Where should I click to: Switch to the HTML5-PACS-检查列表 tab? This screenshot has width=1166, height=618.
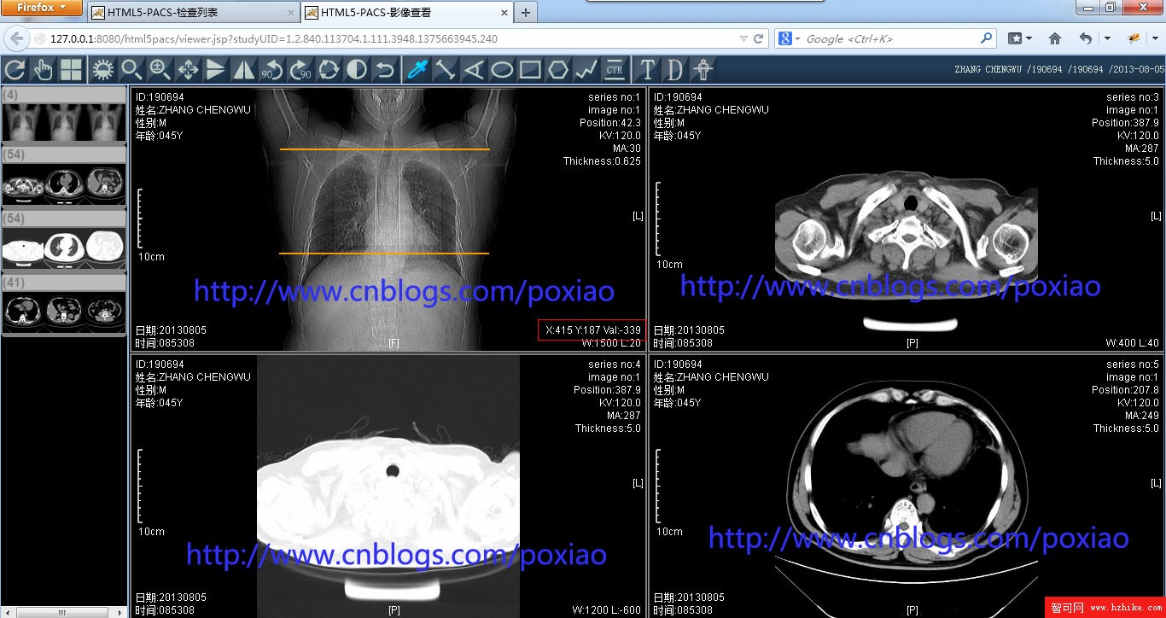pyautogui.click(x=191, y=13)
